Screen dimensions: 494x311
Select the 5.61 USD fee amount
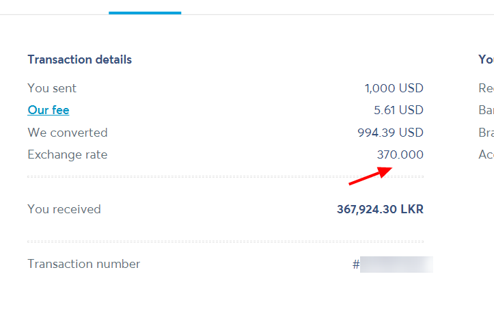tap(398, 110)
